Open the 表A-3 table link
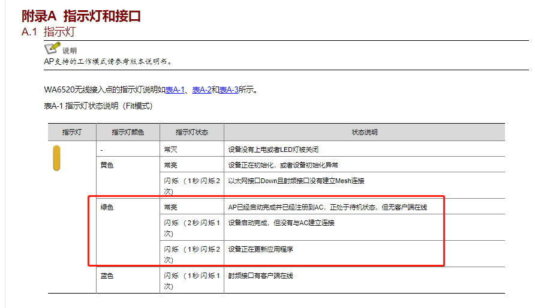 tap(229, 90)
